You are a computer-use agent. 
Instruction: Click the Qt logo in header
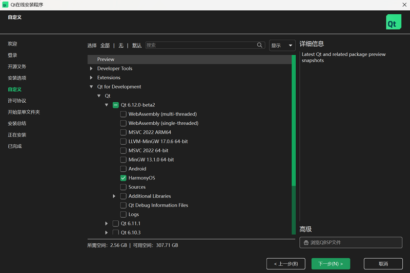point(394,22)
